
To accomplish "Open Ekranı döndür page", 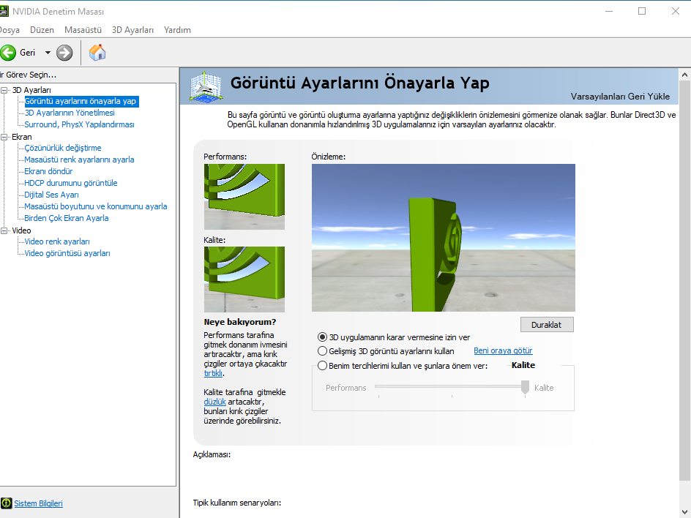I will [x=48, y=171].
